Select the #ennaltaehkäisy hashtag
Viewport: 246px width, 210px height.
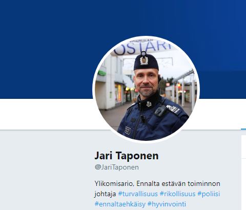[x=120, y=204]
